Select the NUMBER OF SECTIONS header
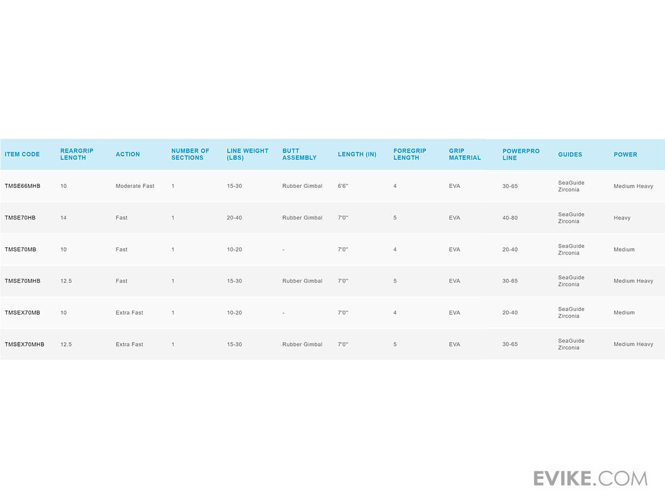 coord(190,154)
